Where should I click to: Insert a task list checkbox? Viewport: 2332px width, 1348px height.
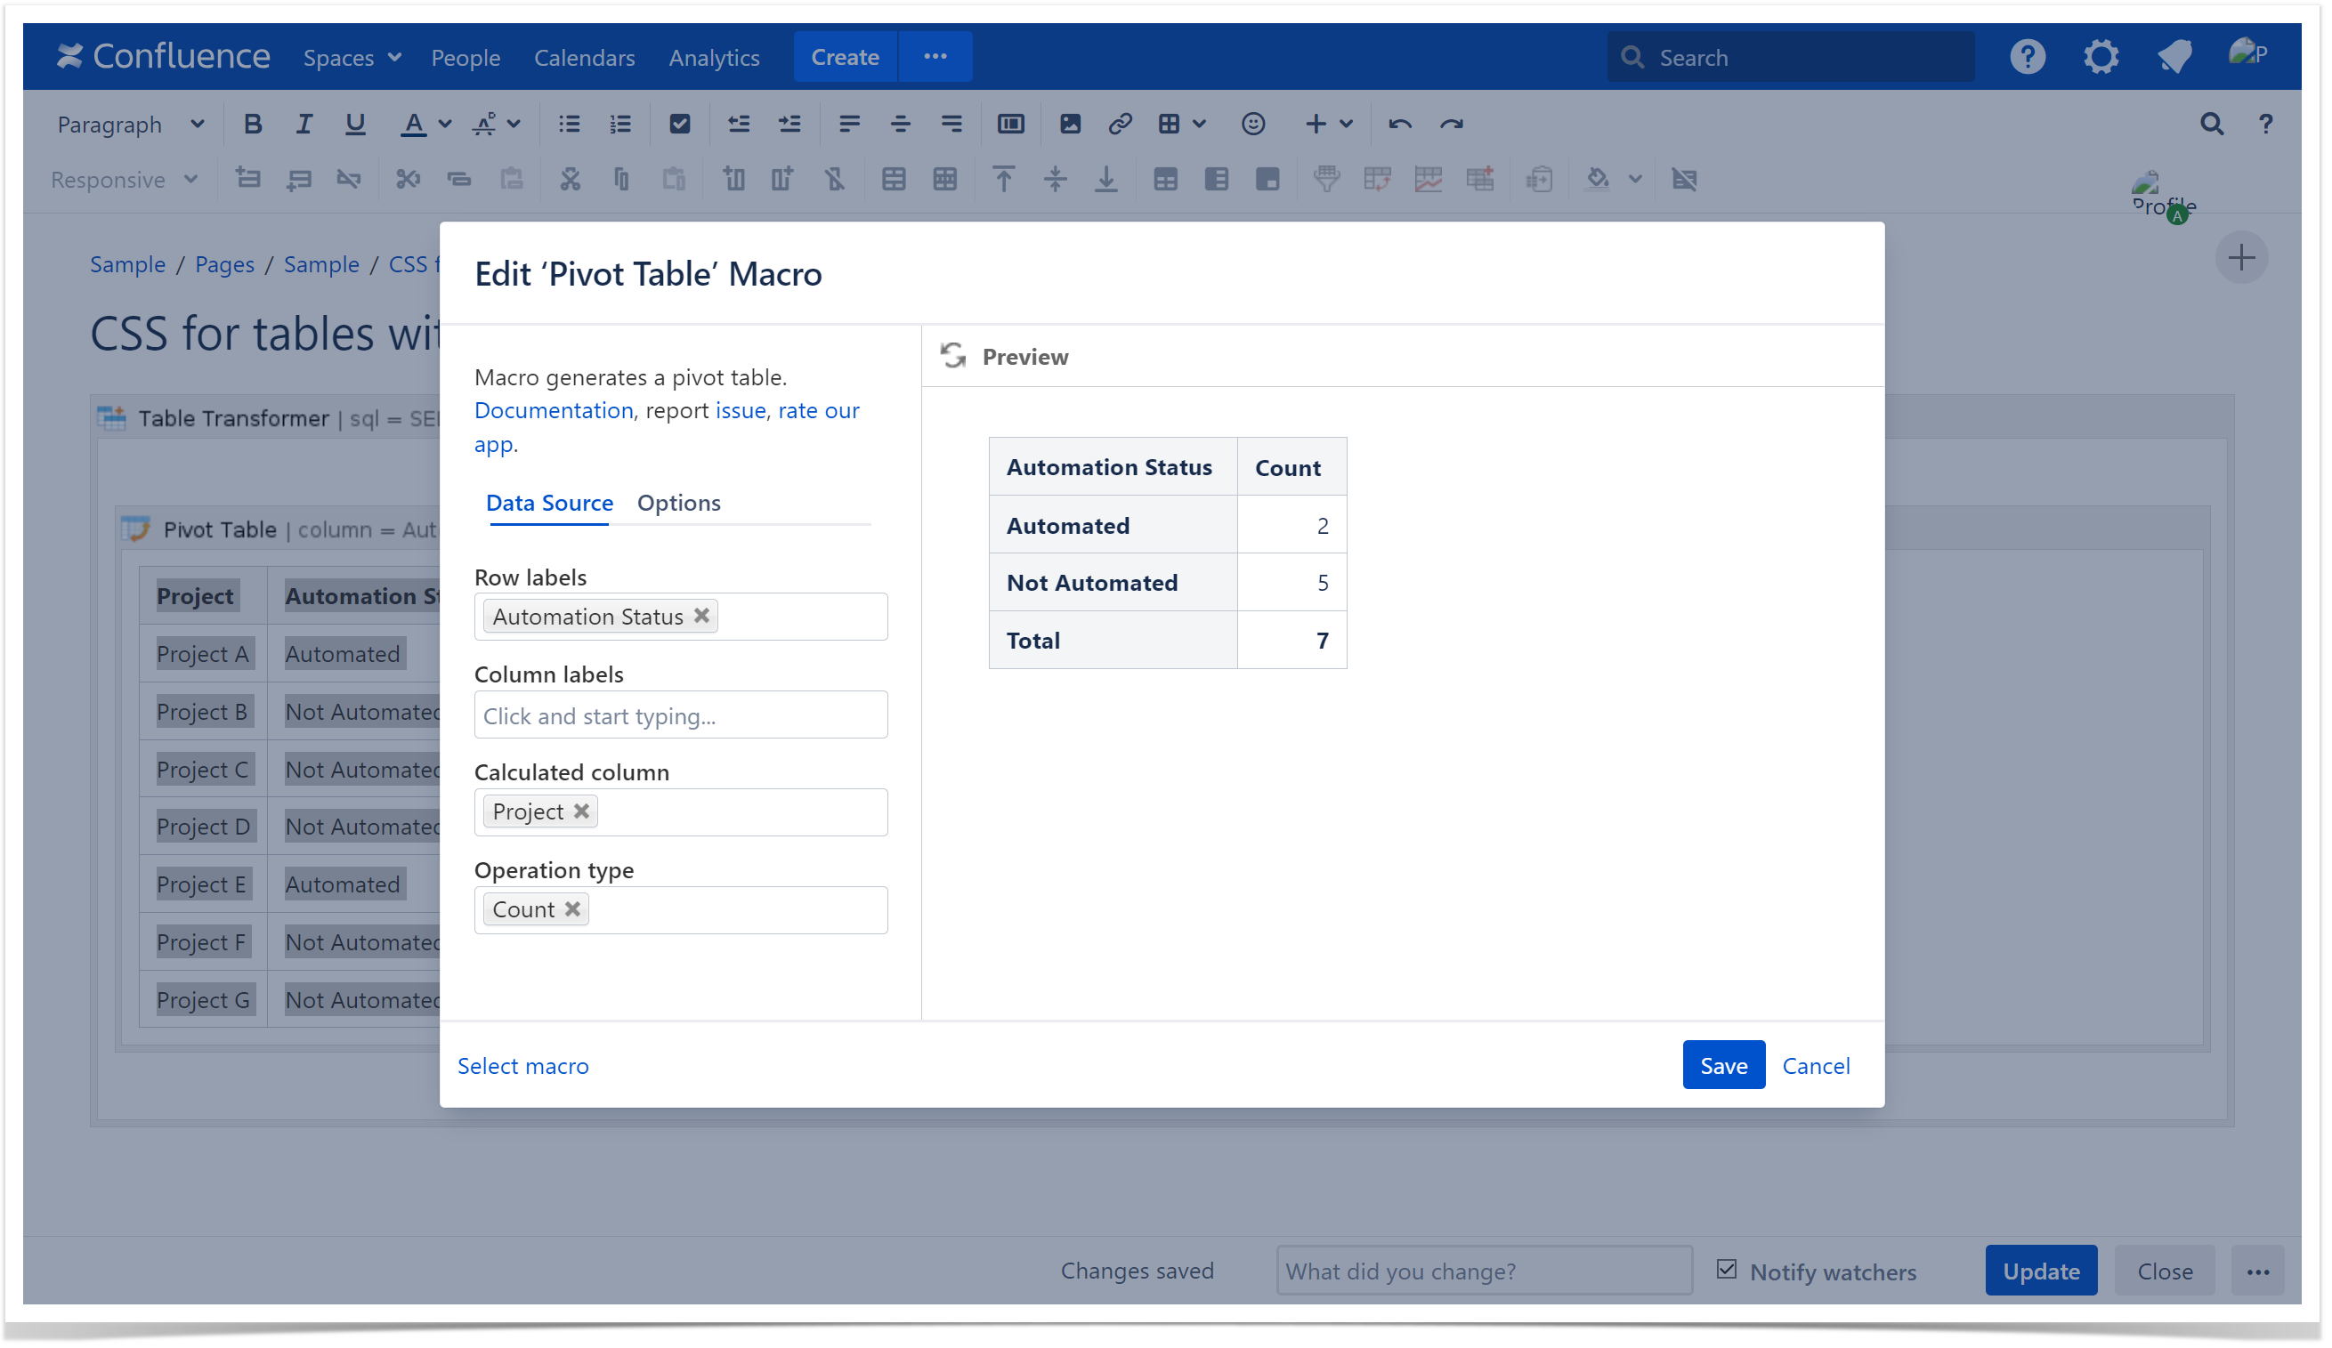[x=681, y=124]
